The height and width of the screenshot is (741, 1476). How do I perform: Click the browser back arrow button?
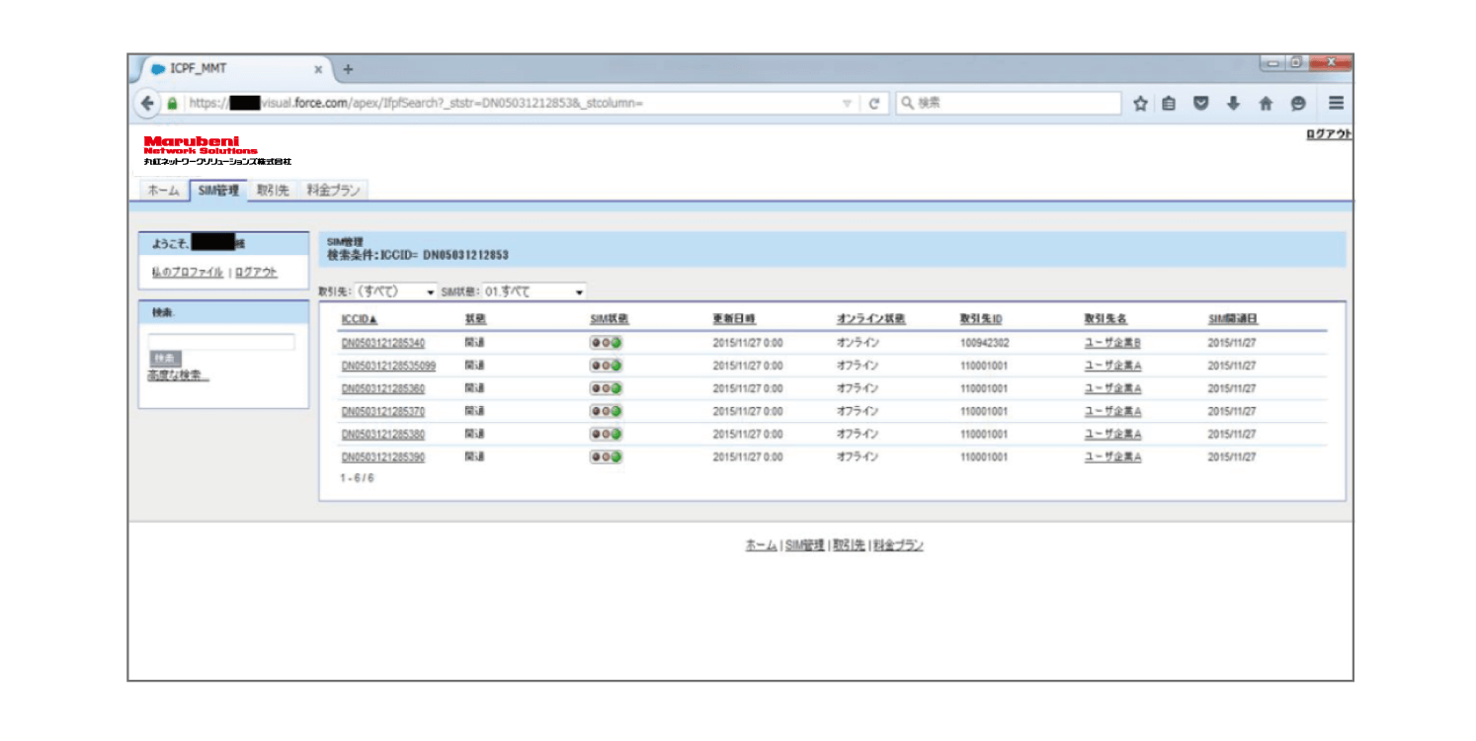148,103
